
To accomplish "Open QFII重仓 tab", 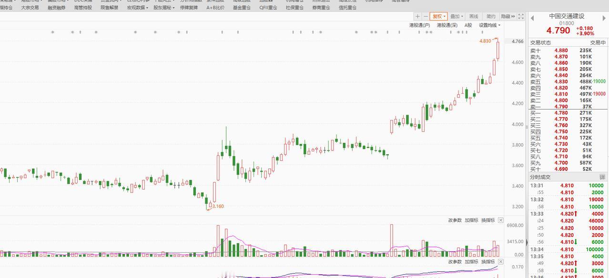I will (x=268, y=8).
